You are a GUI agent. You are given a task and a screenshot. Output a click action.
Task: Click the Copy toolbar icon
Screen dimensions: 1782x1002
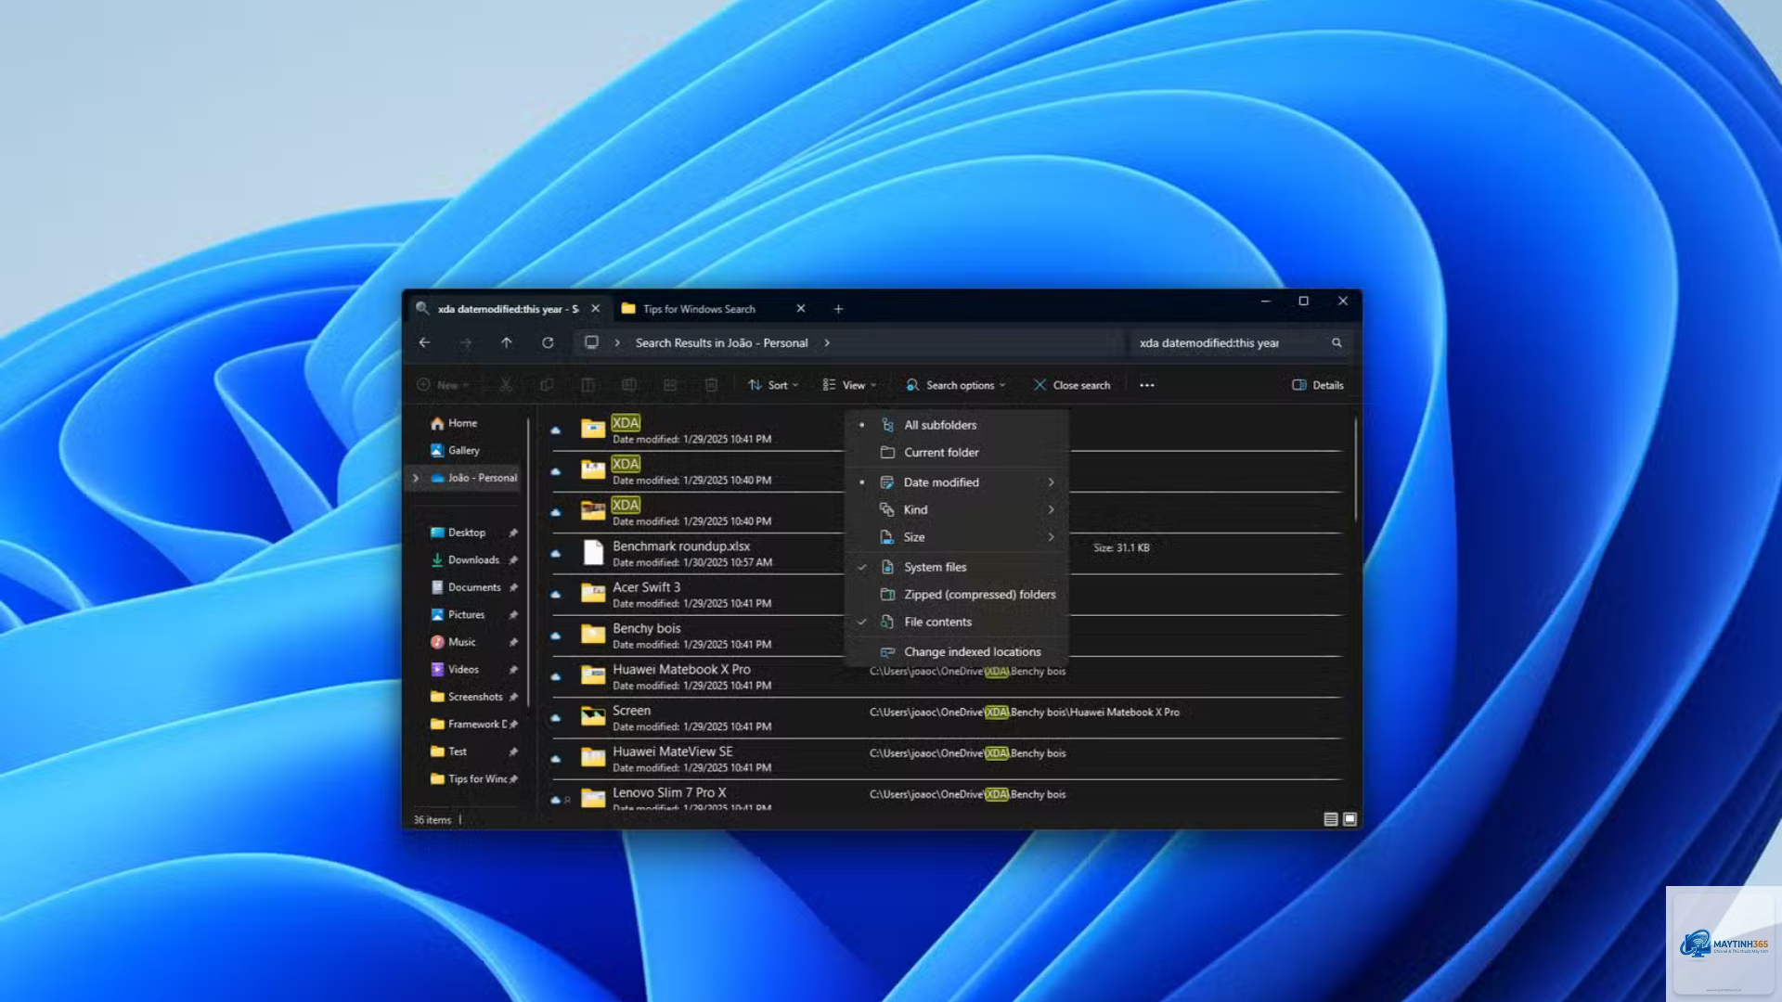547,385
